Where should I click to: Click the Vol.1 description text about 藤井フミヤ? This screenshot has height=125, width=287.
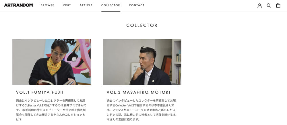tap(51, 110)
